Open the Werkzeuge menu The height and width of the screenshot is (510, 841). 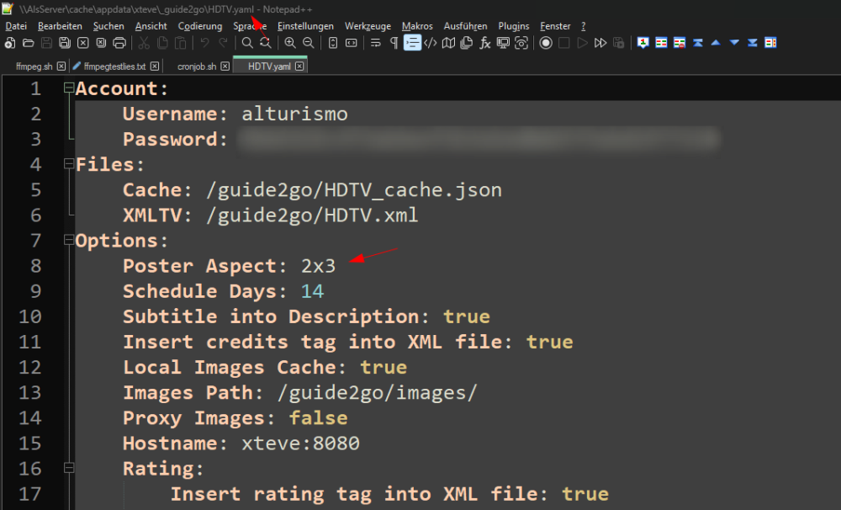pyautogui.click(x=368, y=26)
